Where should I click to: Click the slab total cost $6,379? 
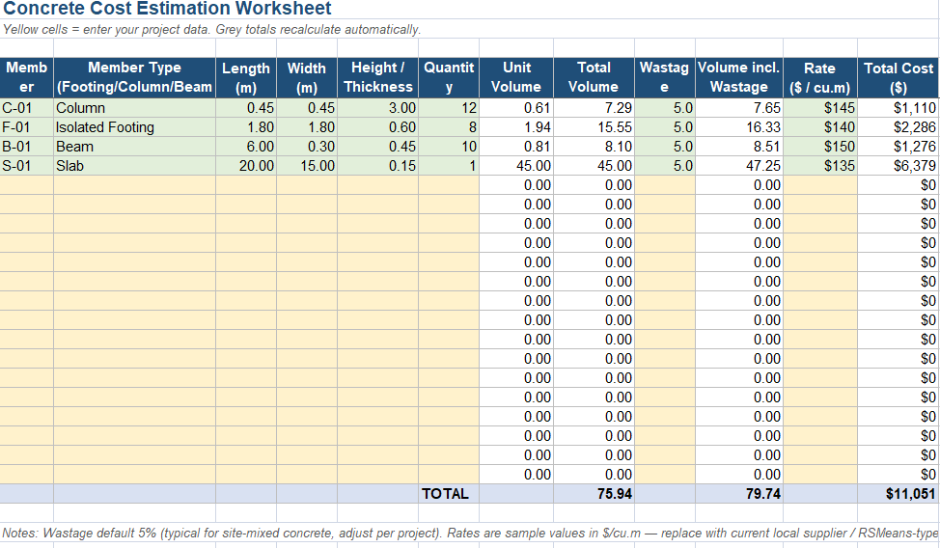pyautogui.click(x=899, y=166)
